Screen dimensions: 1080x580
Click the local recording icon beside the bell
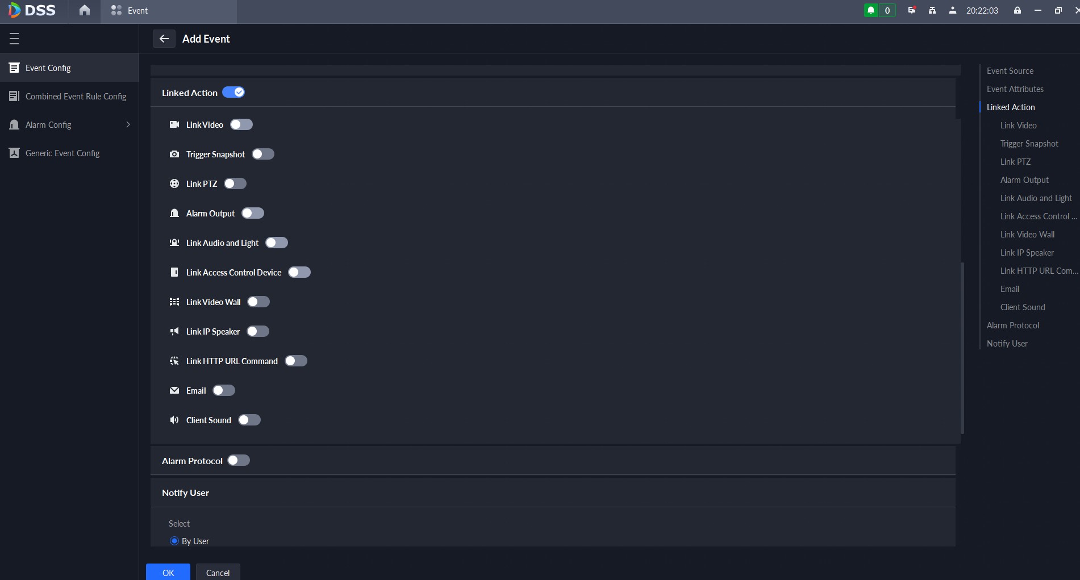click(x=912, y=10)
